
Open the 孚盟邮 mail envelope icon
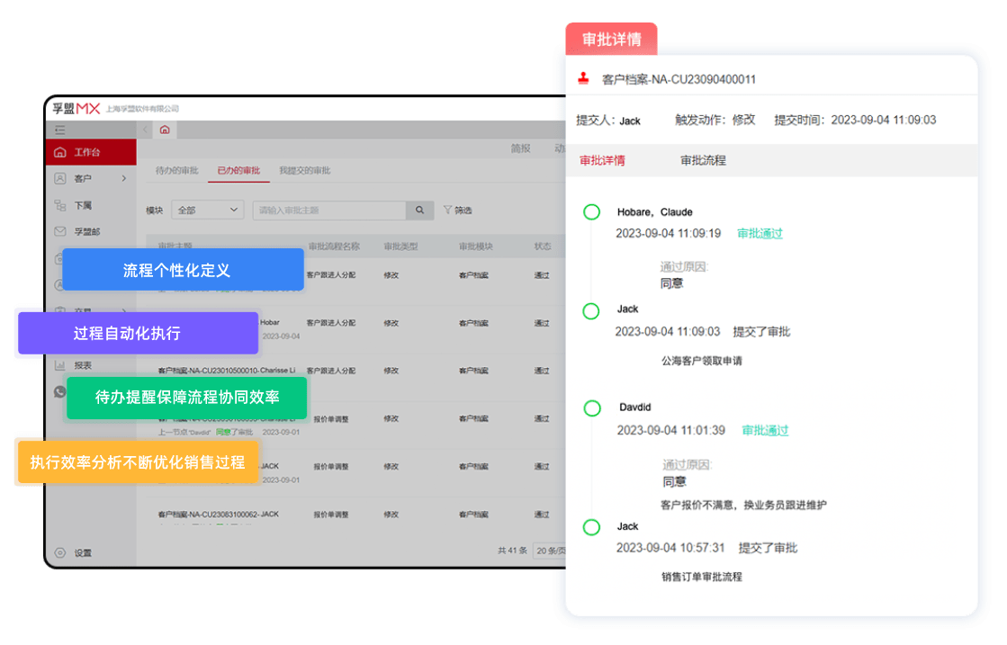(x=60, y=231)
